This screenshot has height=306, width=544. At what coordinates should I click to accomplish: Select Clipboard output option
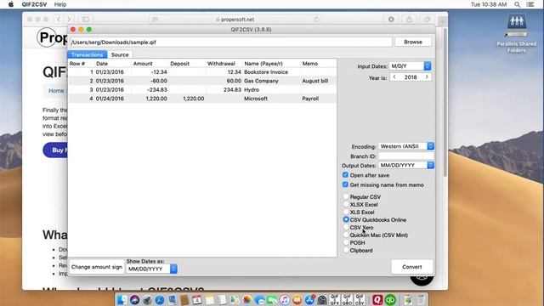[x=346, y=250]
